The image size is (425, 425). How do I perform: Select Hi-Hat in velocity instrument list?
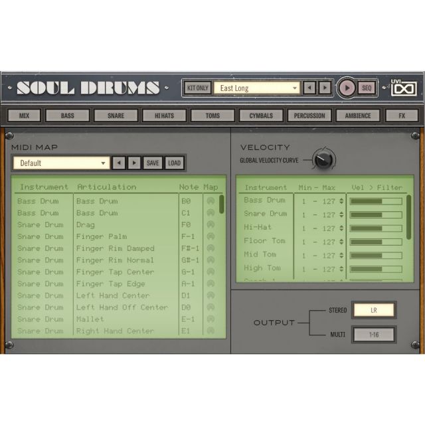[258, 227]
